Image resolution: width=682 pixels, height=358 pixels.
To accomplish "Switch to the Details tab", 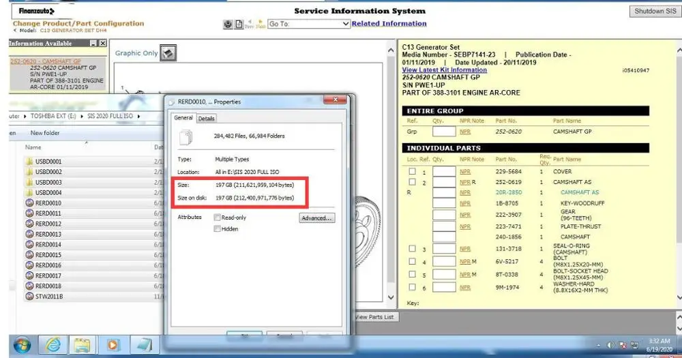I will click(x=206, y=119).
